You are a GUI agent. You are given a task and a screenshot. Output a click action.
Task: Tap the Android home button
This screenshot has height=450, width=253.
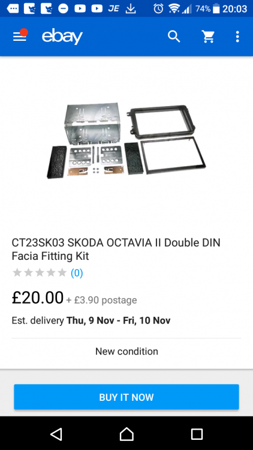pyautogui.click(x=126, y=434)
